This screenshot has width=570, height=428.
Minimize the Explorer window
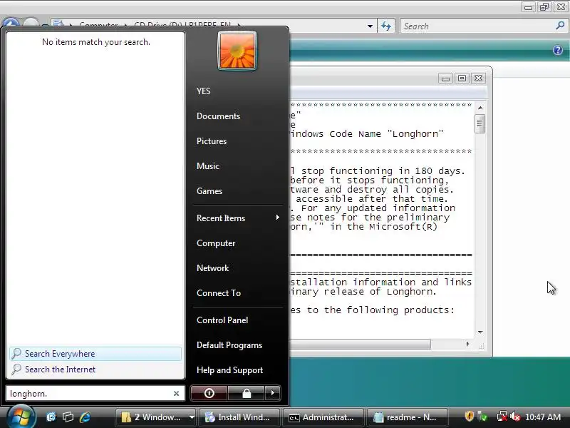point(529,7)
